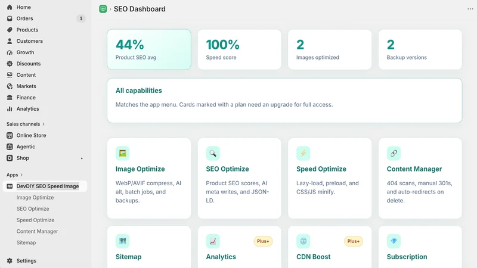The height and width of the screenshot is (268, 477).
Task: Open the Sitemap card title
Action: [128, 257]
